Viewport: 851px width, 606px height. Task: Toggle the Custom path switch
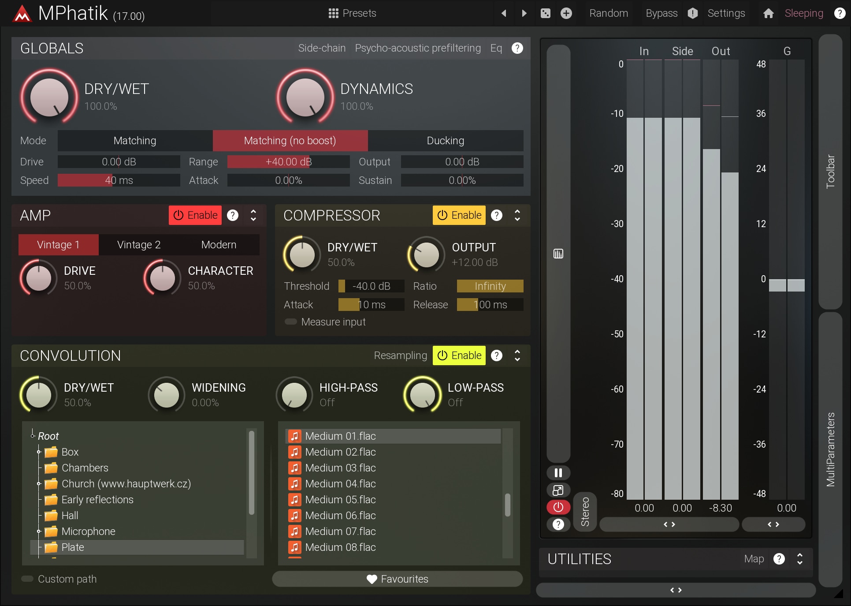[x=27, y=579]
